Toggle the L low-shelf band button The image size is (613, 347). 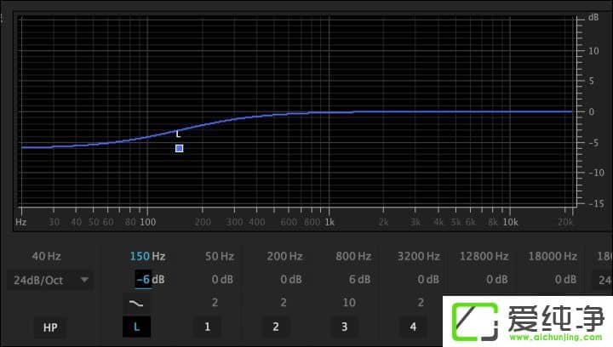(136, 327)
